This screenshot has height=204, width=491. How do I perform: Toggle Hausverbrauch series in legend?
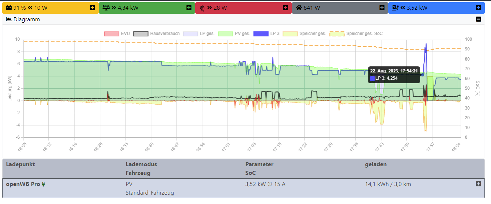[157, 34]
